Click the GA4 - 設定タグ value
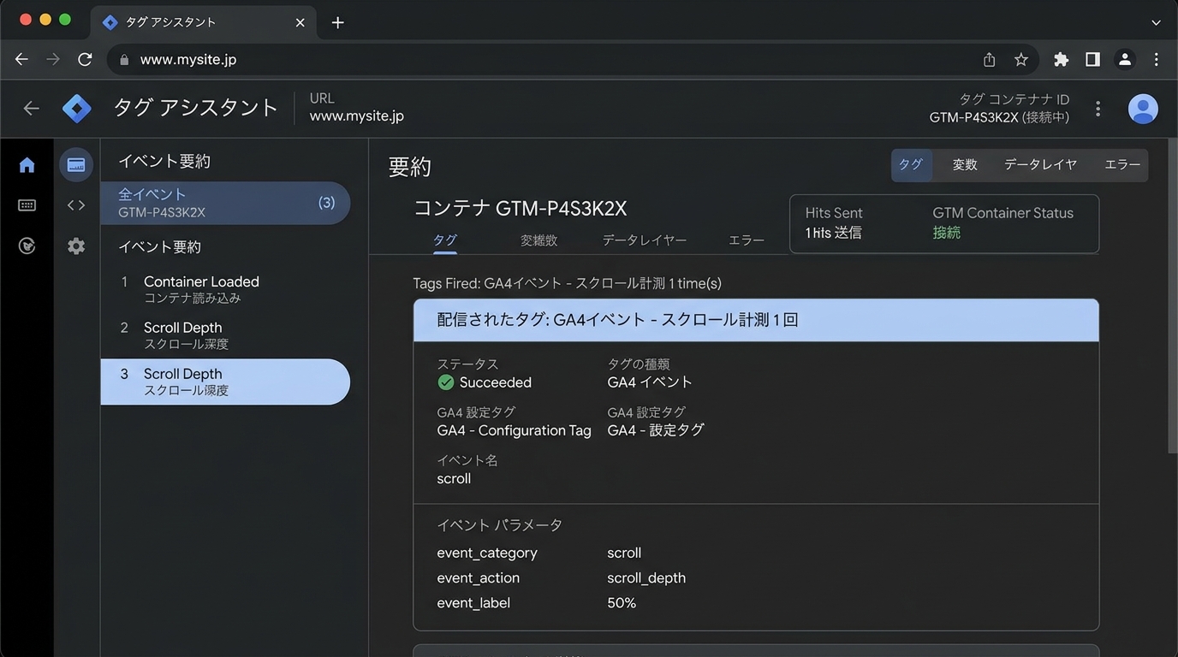This screenshot has width=1178, height=657. pos(656,430)
